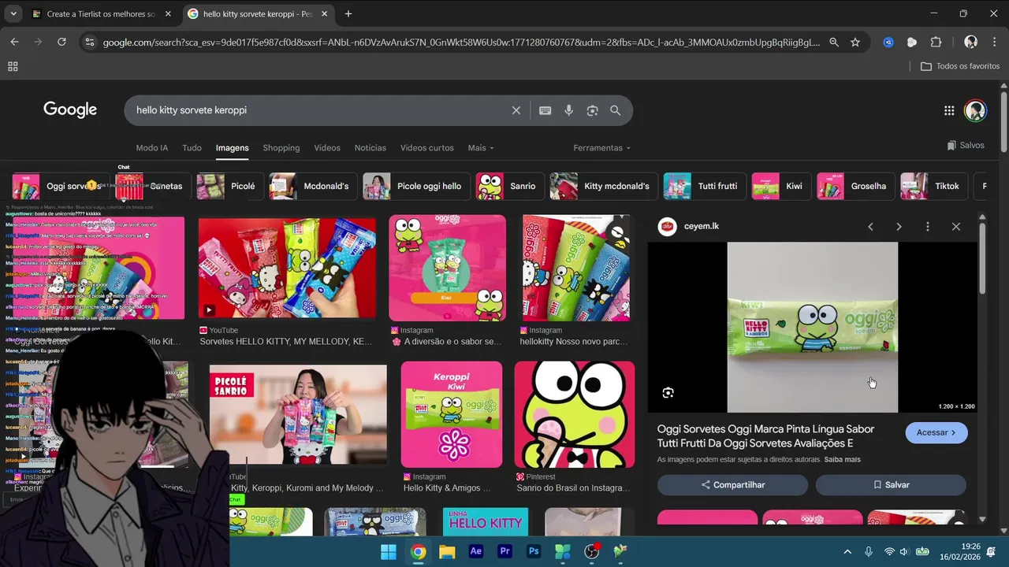
Task: Open the volume control in system tray
Action: tap(904, 552)
